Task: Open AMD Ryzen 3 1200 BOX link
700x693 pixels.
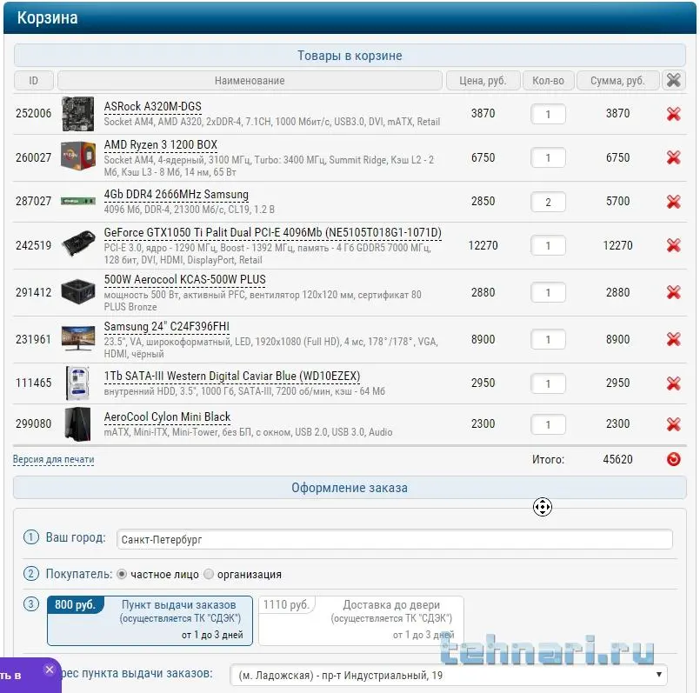Action: (160, 145)
